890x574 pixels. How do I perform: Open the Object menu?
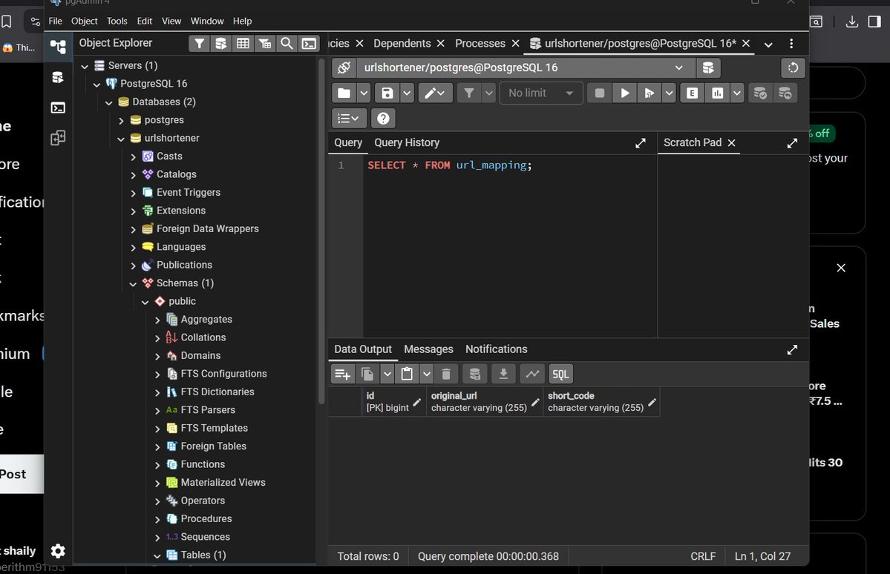pos(84,21)
